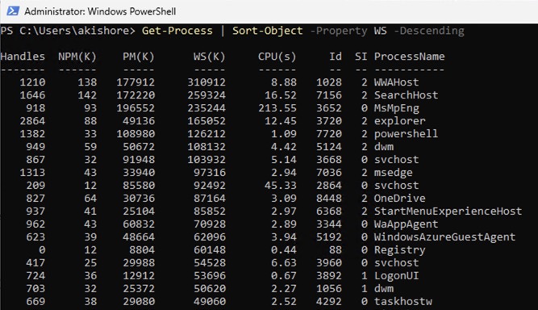Click the MsMpEng process name
The height and width of the screenshot is (310, 538).
(x=397, y=108)
